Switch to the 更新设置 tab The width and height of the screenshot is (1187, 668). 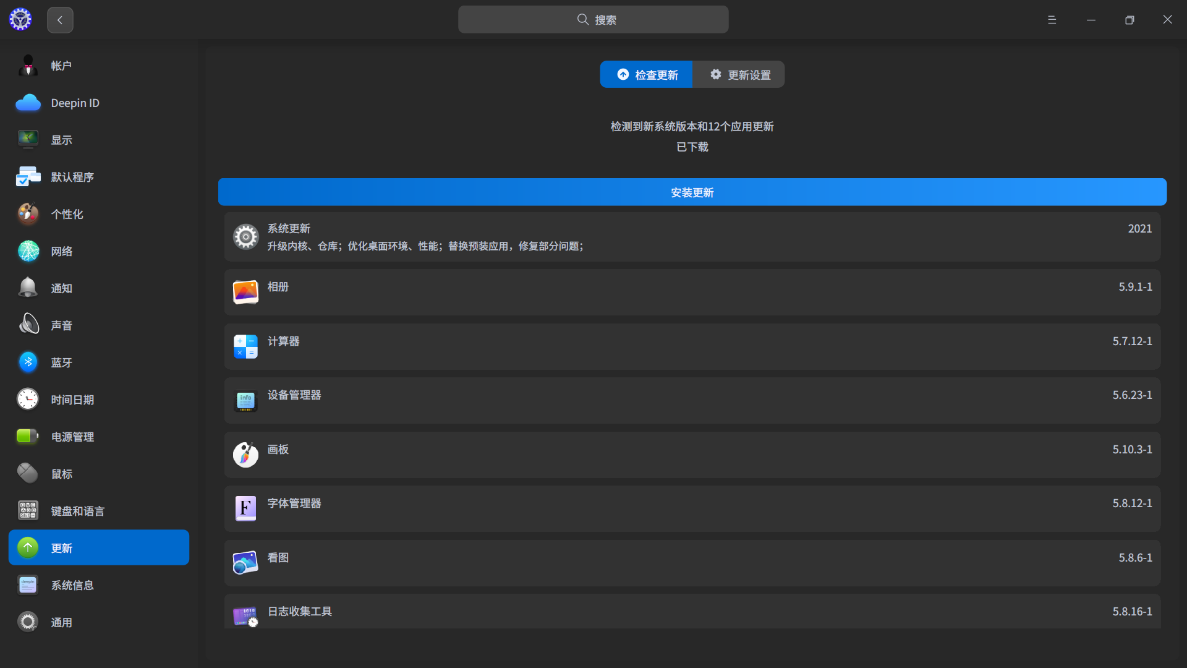pos(739,74)
